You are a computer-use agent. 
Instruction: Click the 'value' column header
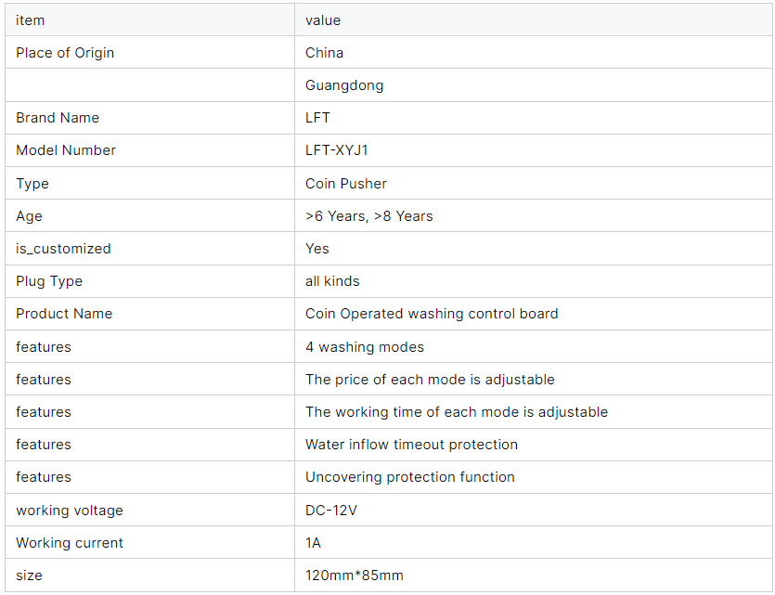534,19
